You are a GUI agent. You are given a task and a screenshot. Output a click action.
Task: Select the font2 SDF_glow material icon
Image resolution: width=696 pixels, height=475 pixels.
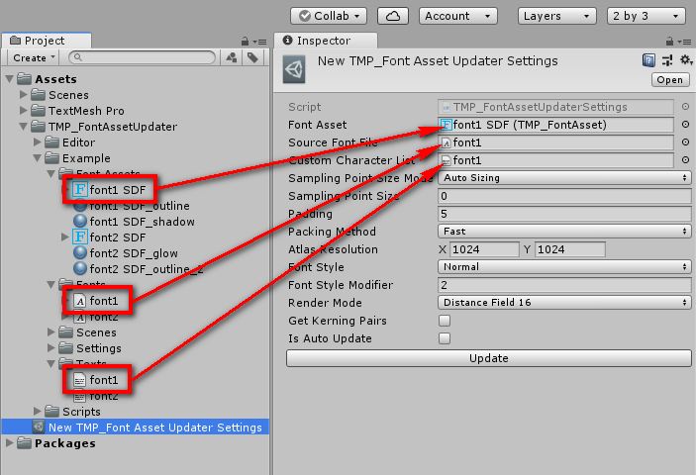click(80, 252)
